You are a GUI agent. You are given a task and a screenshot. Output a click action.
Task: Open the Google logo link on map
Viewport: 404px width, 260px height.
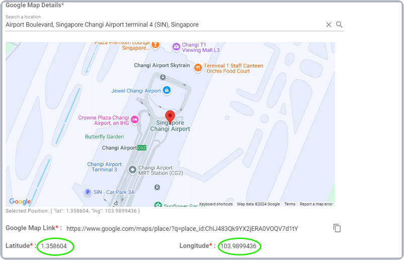tap(20, 201)
